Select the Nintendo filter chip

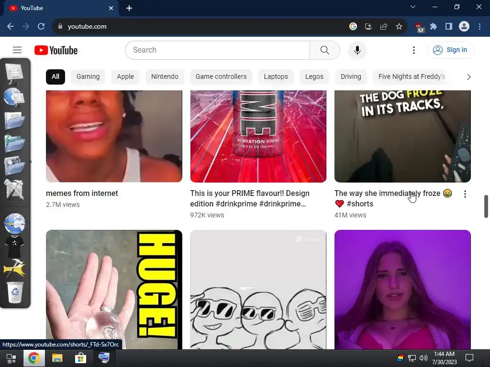point(165,77)
